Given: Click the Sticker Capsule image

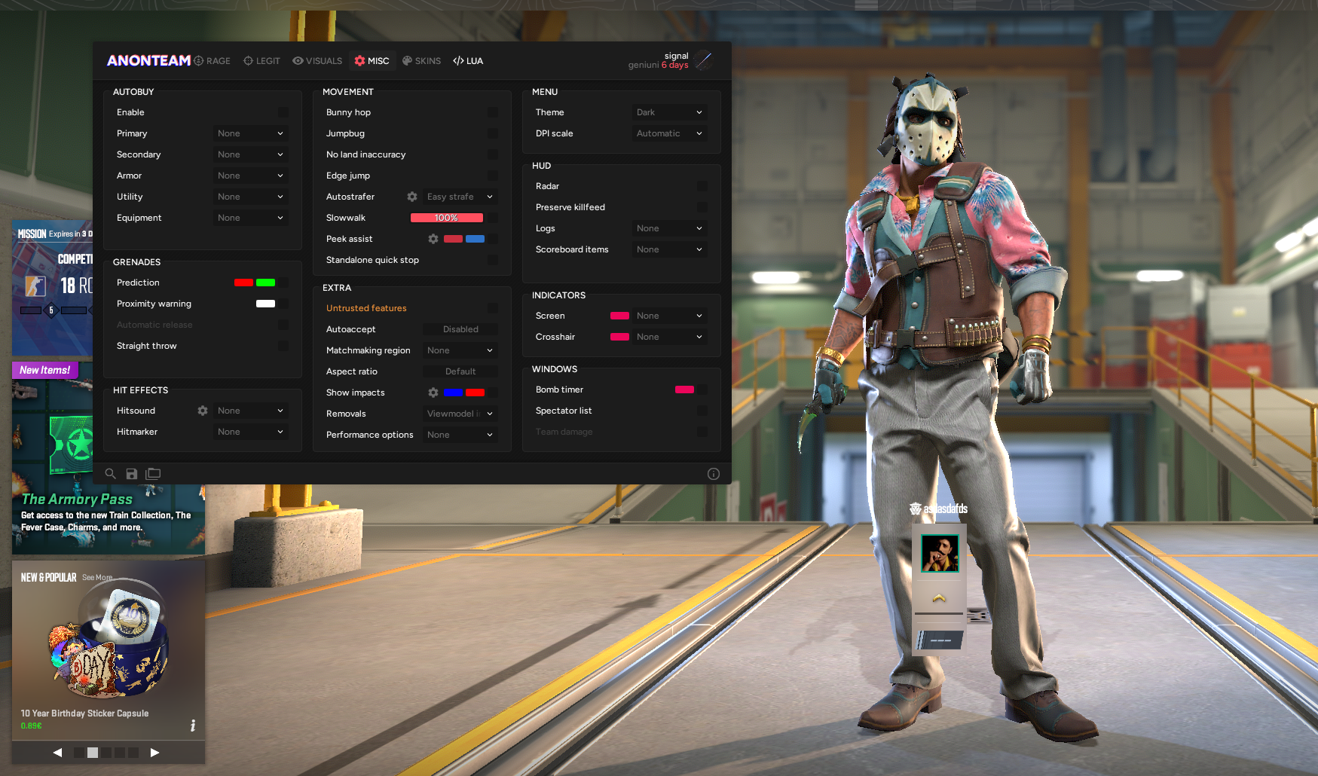Looking at the screenshot, I should tap(109, 640).
